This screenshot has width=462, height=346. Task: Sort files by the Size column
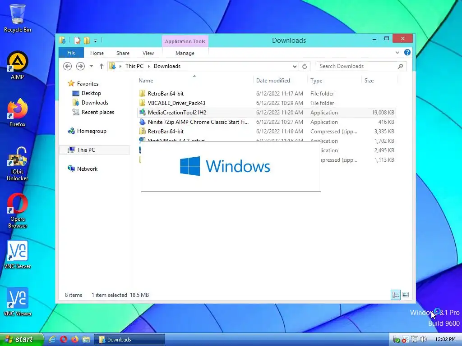pos(379,81)
